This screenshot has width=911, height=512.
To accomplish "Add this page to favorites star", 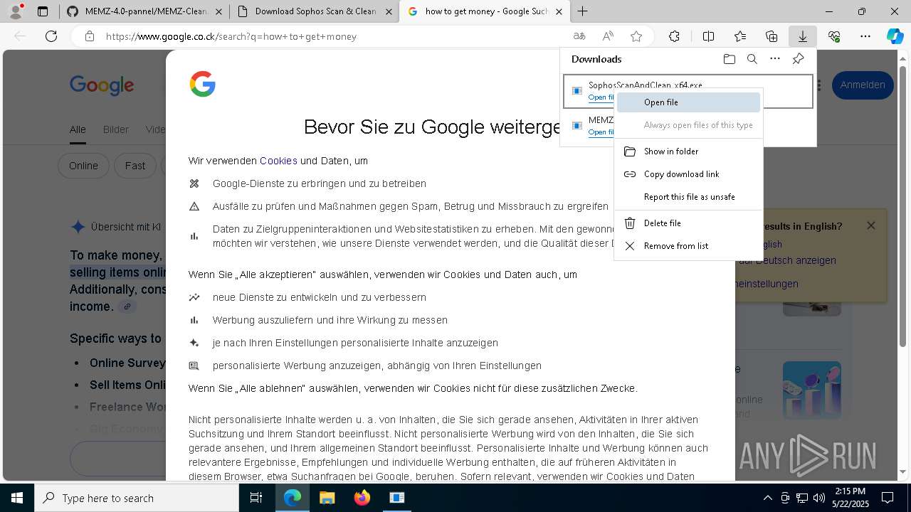I will (x=636, y=36).
